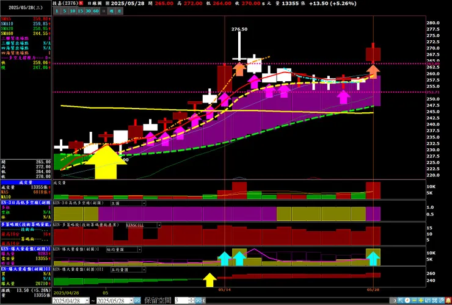Open the 主圖 dropdown in 3日高低多空線 panel

tap(144, 203)
